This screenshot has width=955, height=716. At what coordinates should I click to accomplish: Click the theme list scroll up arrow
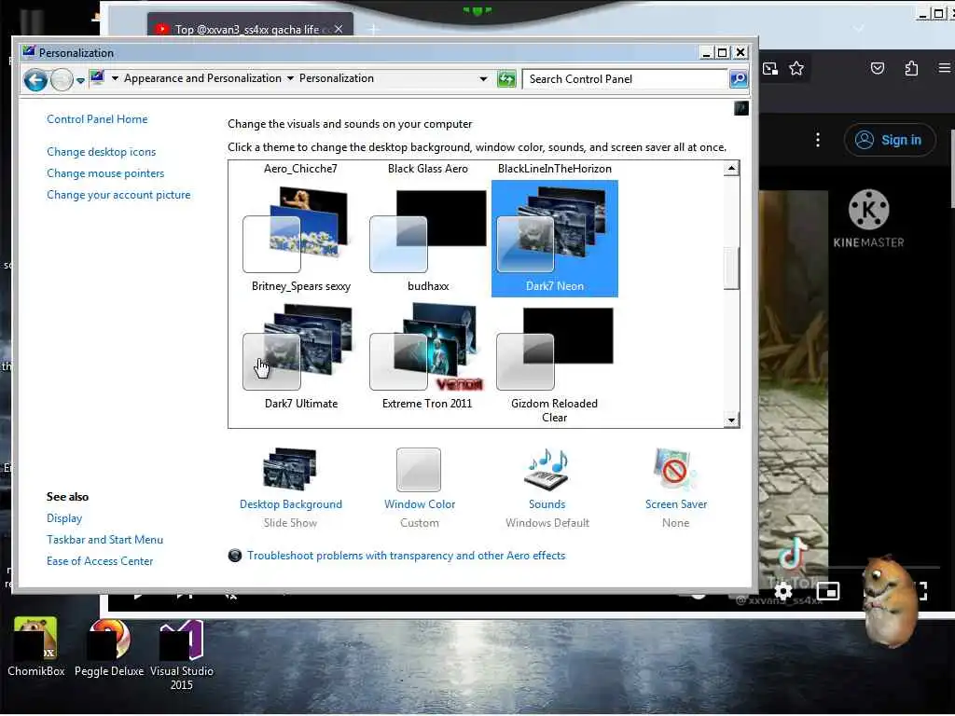point(731,168)
